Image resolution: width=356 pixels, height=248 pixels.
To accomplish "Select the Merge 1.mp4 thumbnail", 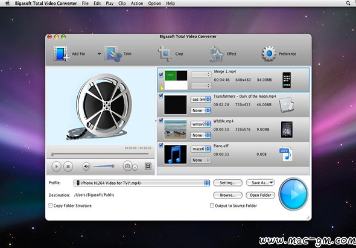I will click(176, 80).
